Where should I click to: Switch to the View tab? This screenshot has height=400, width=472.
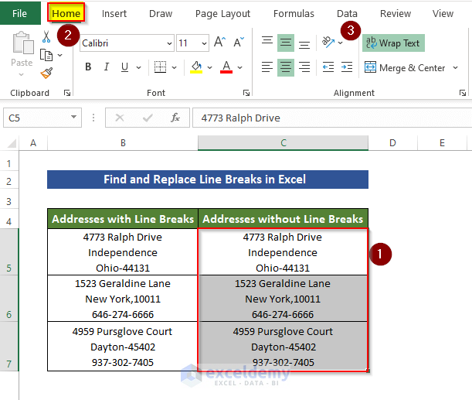coord(443,14)
